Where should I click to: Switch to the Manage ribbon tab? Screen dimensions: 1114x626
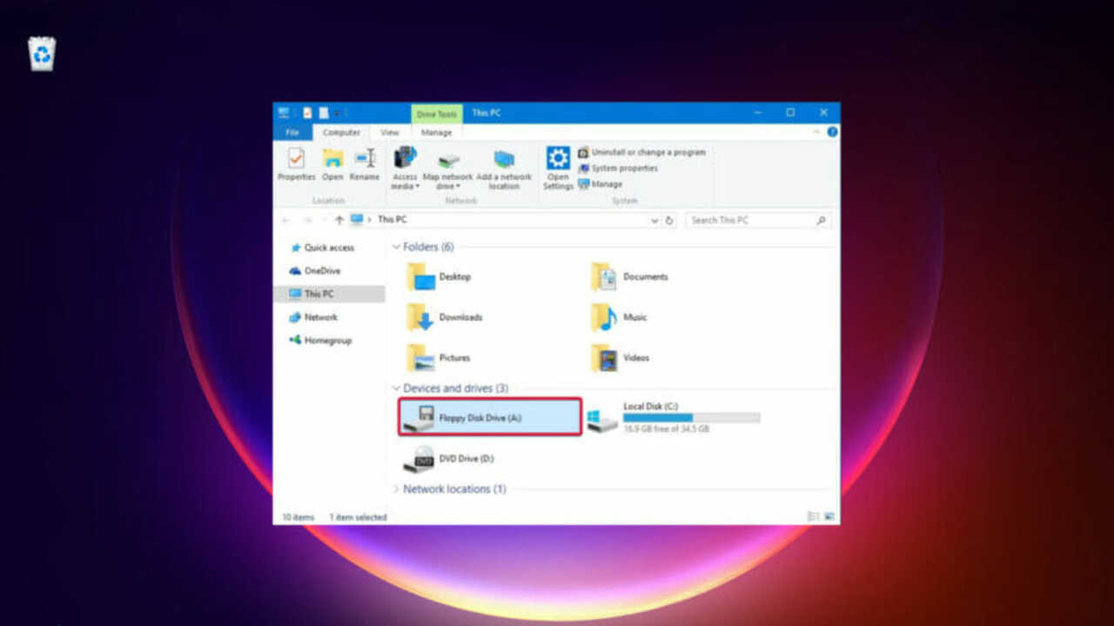(437, 132)
